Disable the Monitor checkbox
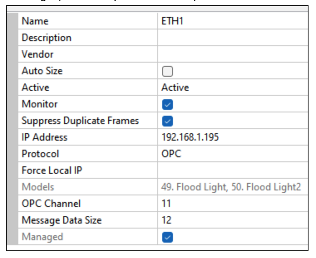Screen dimensions: 316x258 (167, 105)
